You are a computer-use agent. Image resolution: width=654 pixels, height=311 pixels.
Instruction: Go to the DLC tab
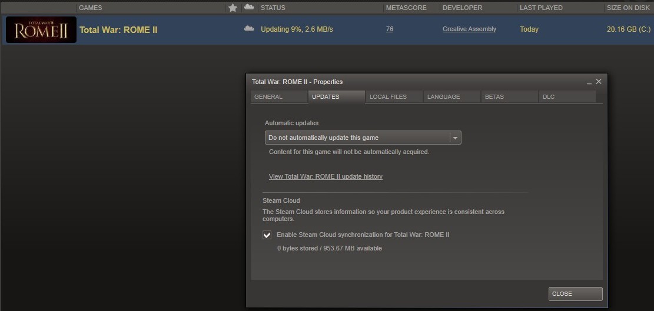[x=567, y=96]
